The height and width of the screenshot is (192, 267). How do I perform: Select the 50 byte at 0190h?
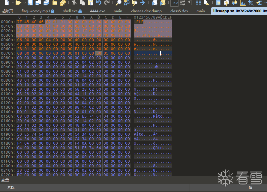coord(19,134)
